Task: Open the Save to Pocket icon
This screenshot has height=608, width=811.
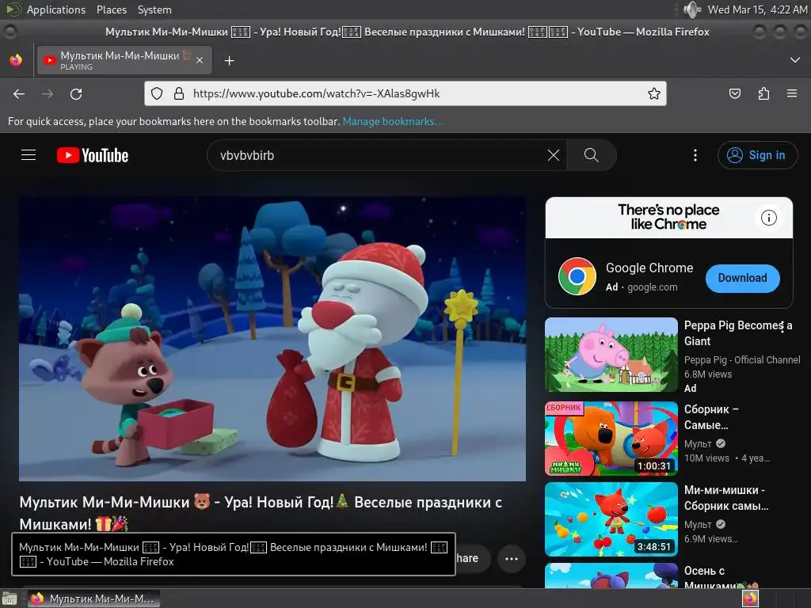Action: click(x=734, y=93)
